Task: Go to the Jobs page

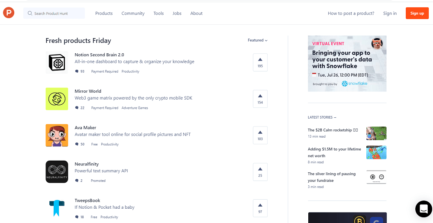Action: 177,13
